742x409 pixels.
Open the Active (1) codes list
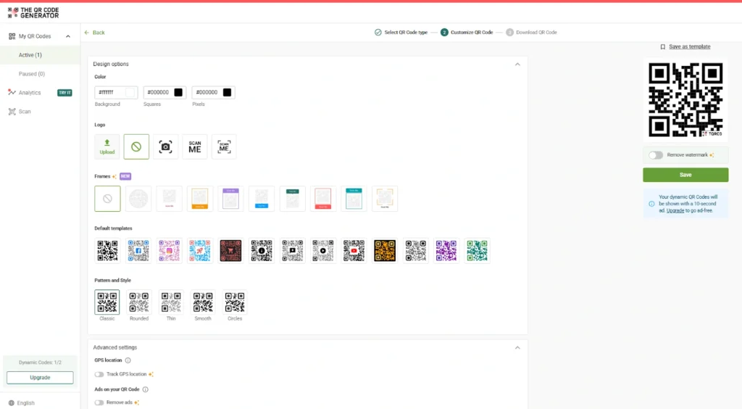pyautogui.click(x=30, y=55)
